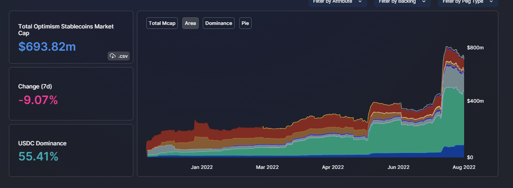Screen dimensions: 513x188
Task: Click the $400m y-axis label
Action: 475,101
